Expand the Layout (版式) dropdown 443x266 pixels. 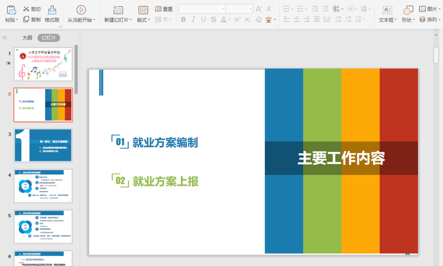[149, 20]
